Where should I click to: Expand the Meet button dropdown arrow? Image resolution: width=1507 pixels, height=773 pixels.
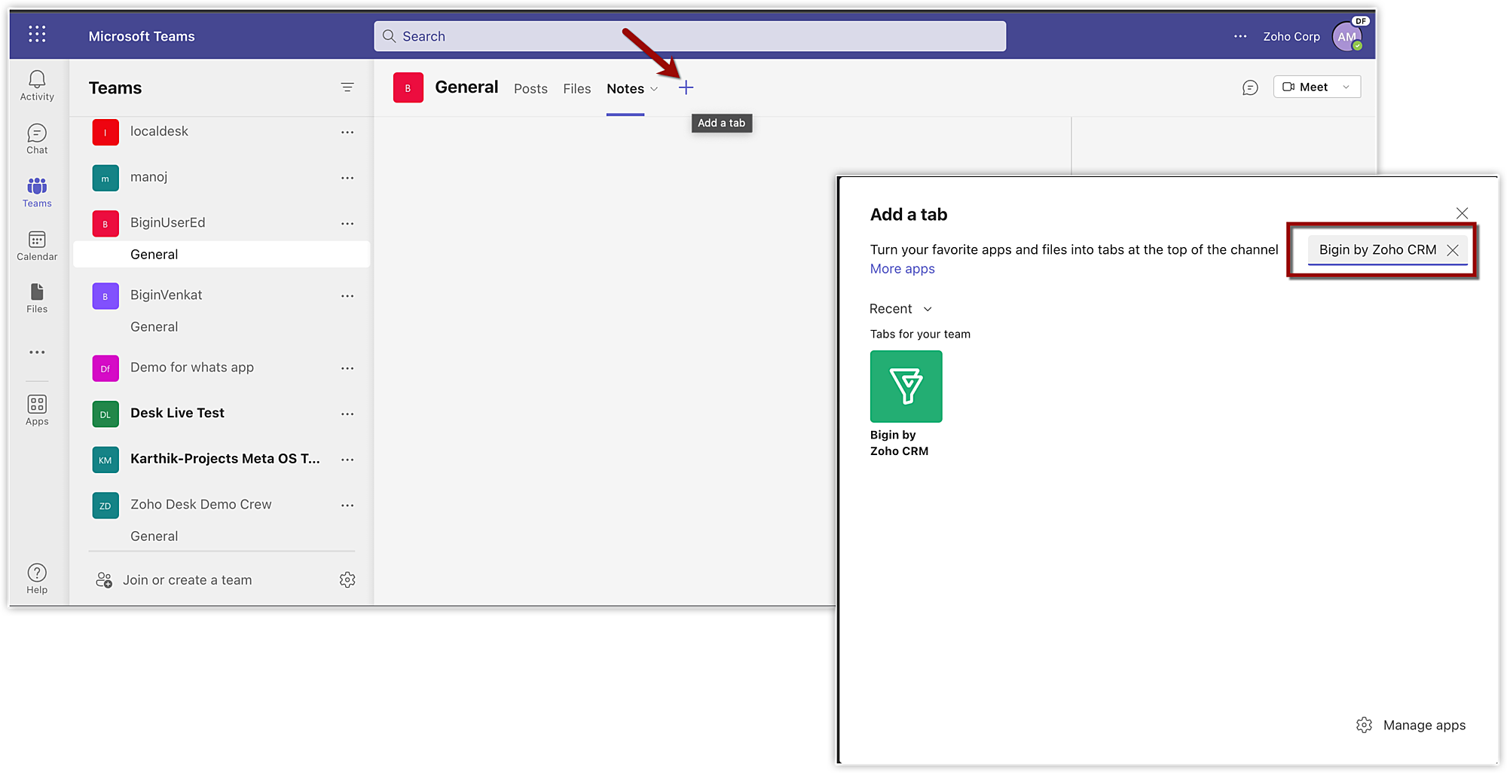tap(1346, 87)
